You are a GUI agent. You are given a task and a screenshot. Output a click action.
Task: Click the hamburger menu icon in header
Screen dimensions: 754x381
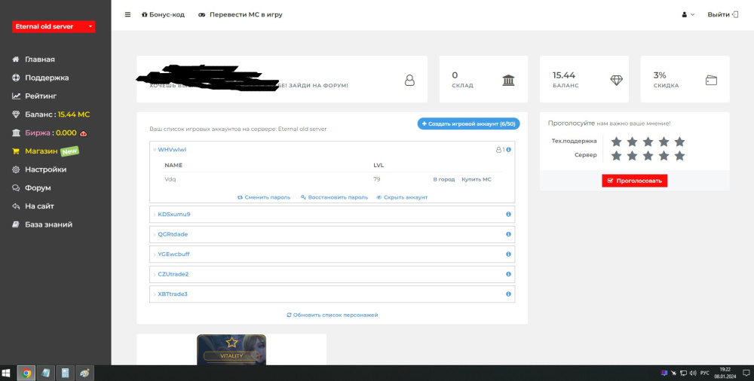[x=127, y=14]
